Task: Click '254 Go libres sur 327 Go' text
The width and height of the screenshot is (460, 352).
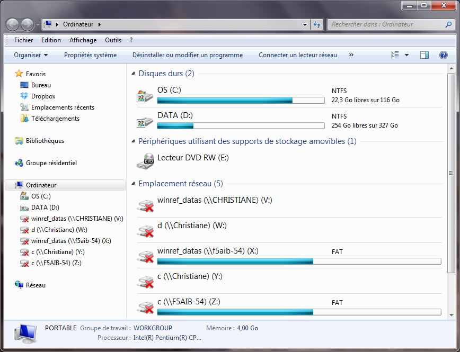Action: 365,125
